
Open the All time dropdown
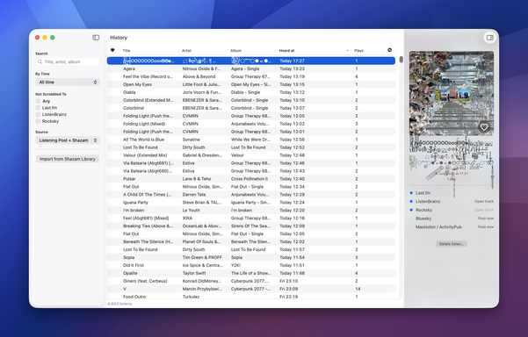tap(68, 82)
